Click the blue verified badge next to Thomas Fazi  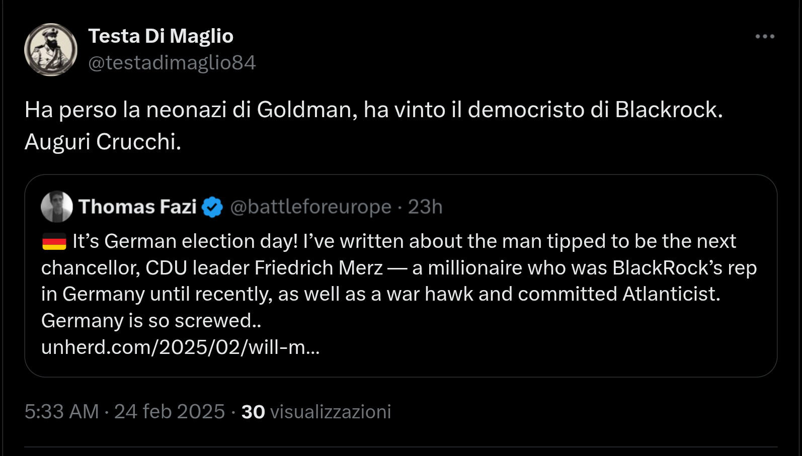pos(212,206)
